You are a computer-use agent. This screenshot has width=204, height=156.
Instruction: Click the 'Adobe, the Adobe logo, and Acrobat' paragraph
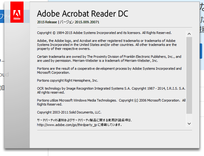click(107, 45)
